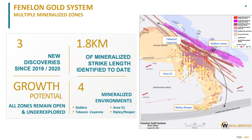Click the north arrow icon on map
This screenshot has height=140, width=252.
tap(142, 19)
